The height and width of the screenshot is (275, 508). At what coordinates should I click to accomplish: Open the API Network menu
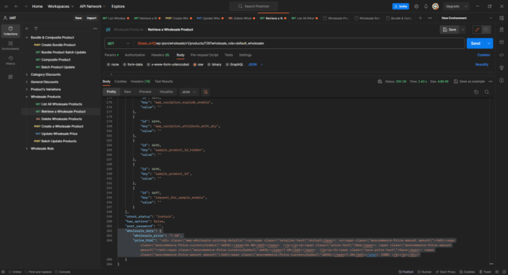coord(92,6)
